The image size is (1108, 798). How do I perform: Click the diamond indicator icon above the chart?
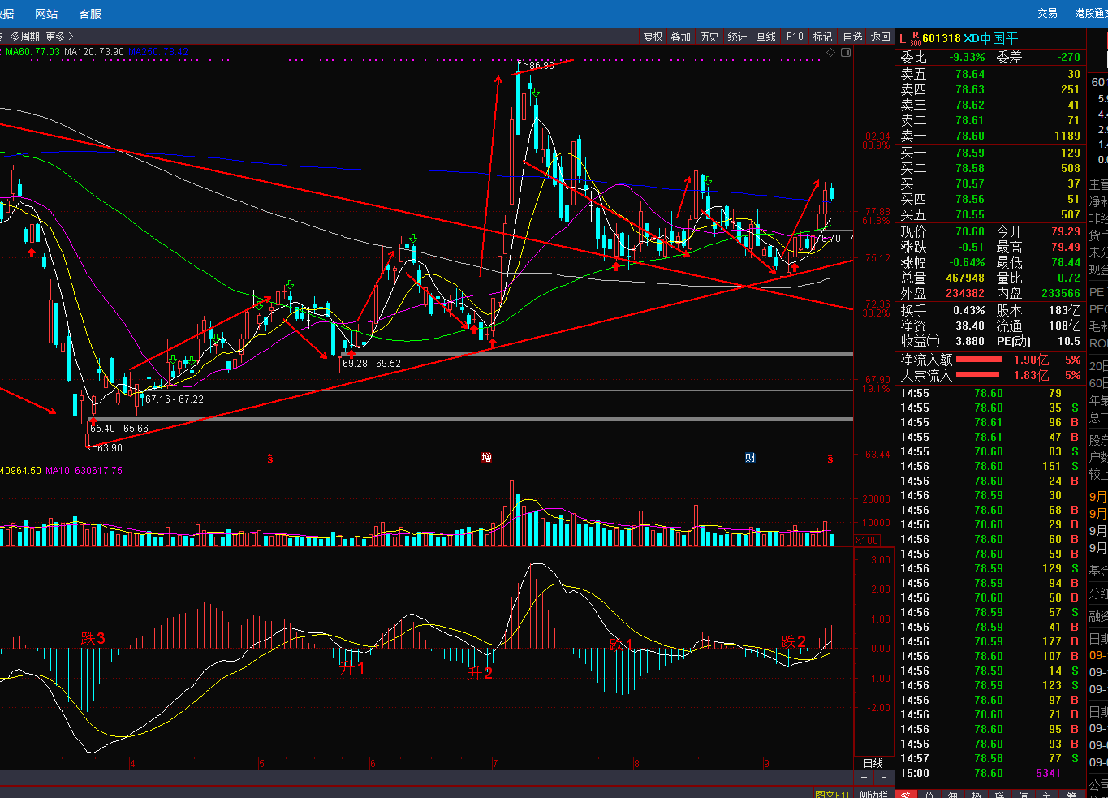pos(830,52)
